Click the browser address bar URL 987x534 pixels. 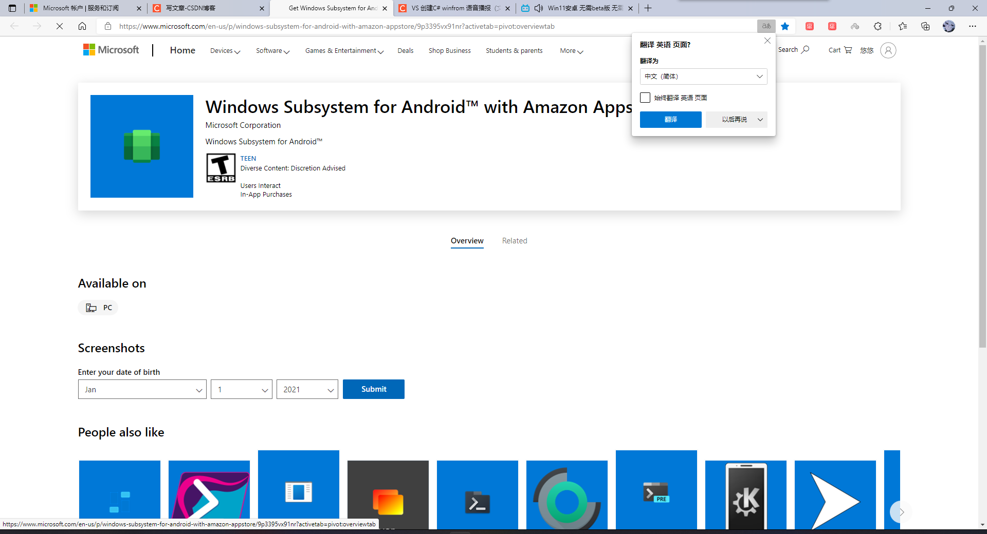[x=337, y=26]
